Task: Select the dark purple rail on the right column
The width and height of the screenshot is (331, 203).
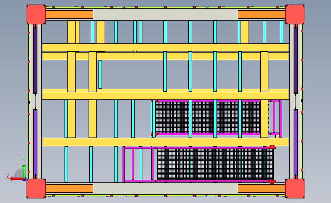Action: [x=296, y=60]
